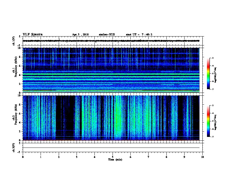Click the "8" kHz tick of ch.1 frequency axis
Screen dimensions: 228x176
pos(20,57)
